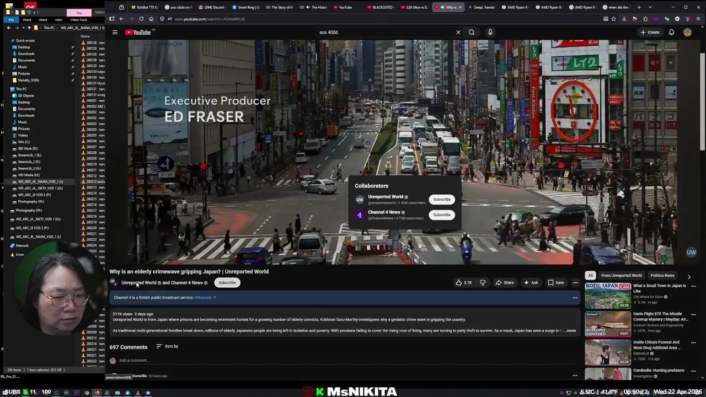Share the video
Screen dimensions: 706x397
(x=504, y=283)
